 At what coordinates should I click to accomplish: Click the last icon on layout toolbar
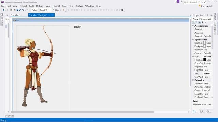[x=122, y=10]
